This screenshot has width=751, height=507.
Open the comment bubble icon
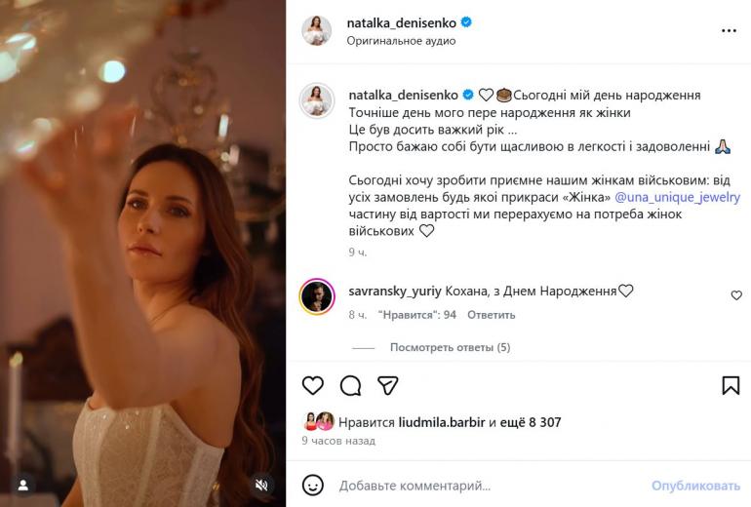click(350, 385)
